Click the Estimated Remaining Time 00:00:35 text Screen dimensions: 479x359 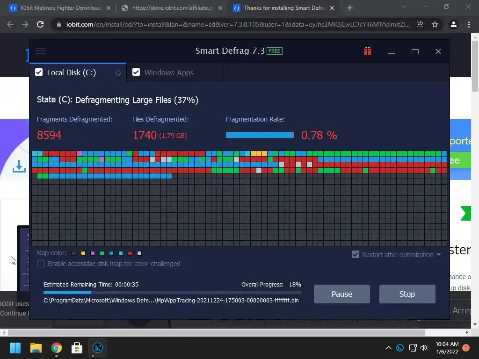(91, 285)
